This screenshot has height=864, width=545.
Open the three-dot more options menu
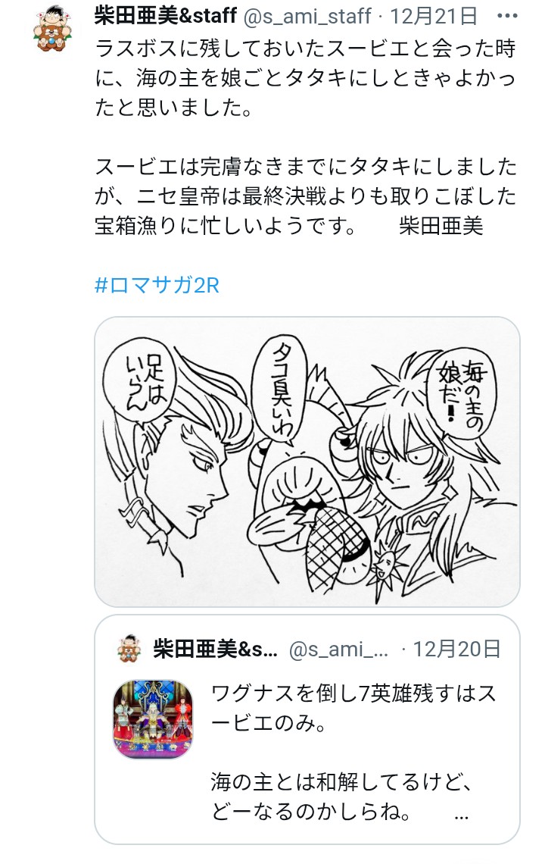(x=507, y=16)
